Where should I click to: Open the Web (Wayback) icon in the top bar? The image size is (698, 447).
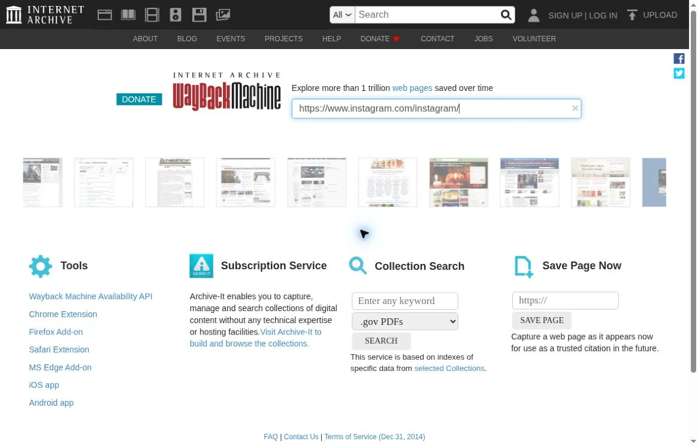click(105, 15)
